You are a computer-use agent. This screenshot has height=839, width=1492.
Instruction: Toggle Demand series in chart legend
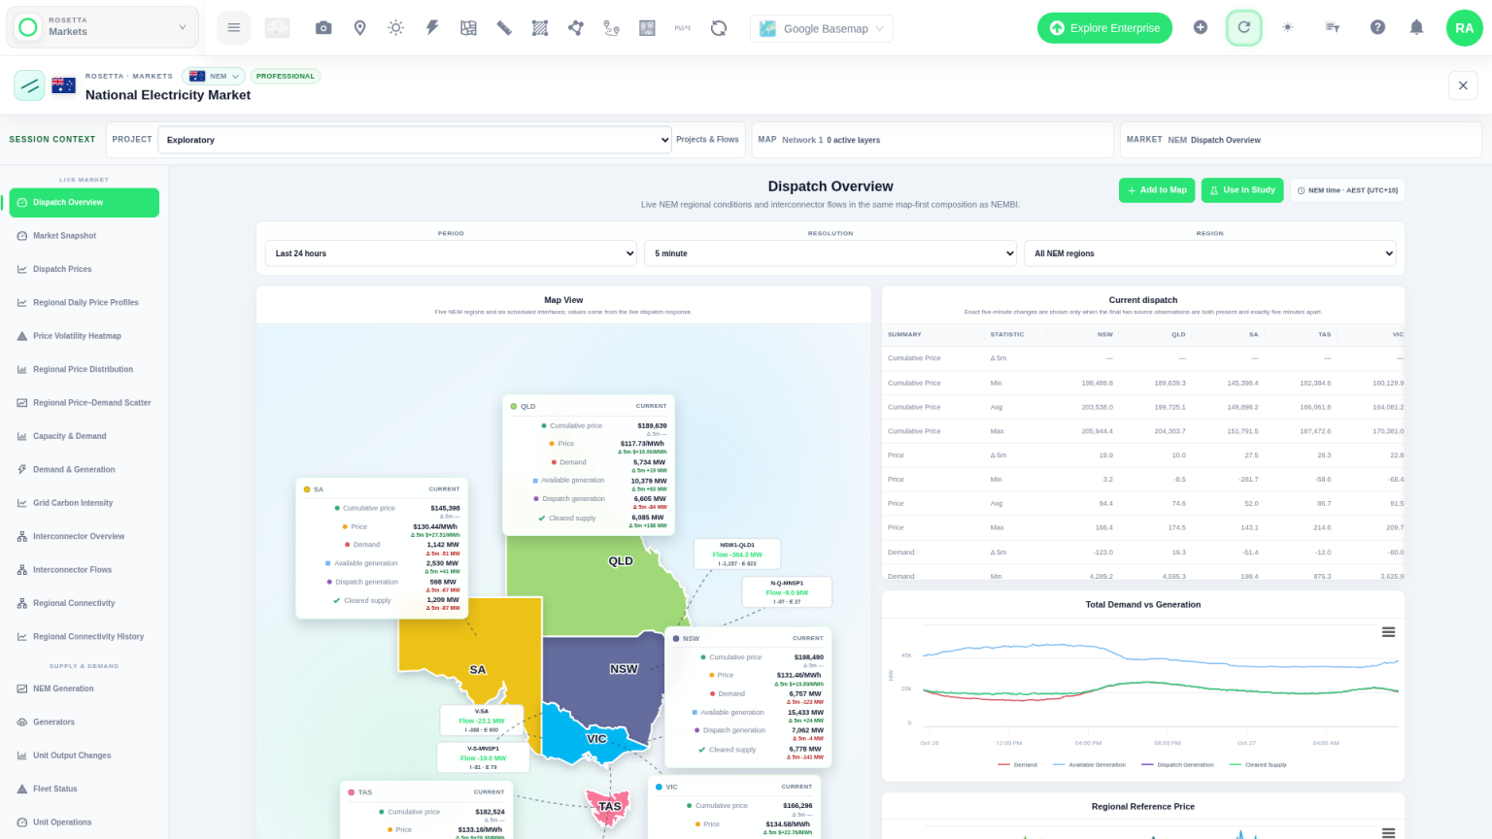coord(1017,765)
